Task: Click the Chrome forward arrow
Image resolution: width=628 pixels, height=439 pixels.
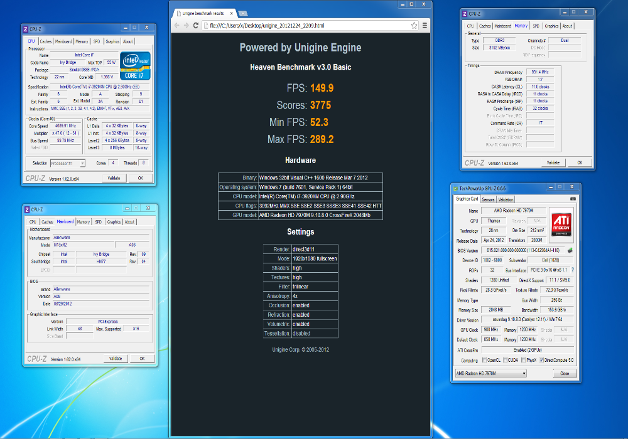Action: 187,25
